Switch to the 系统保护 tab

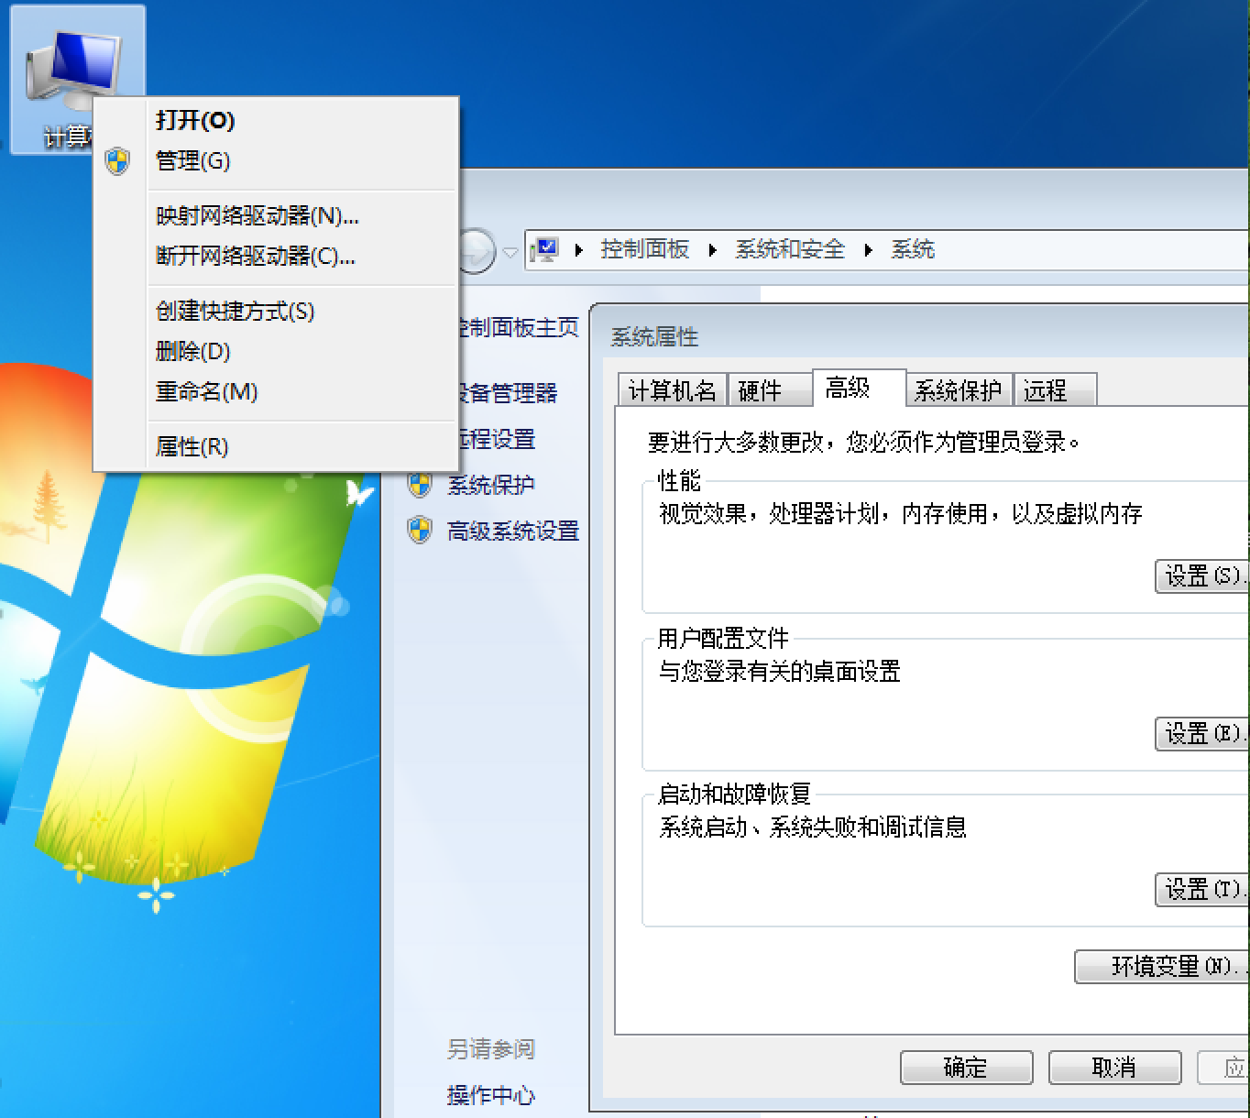point(959,390)
